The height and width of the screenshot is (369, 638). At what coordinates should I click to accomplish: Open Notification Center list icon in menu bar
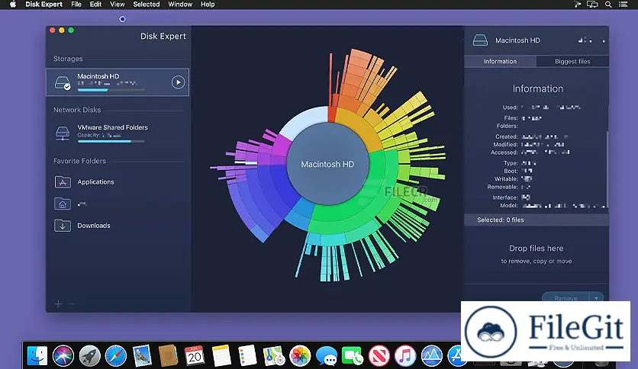click(623, 5)
